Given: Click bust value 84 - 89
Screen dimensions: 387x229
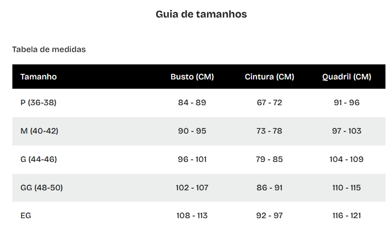Looking at the screenshot, I should tap(192, 103).
